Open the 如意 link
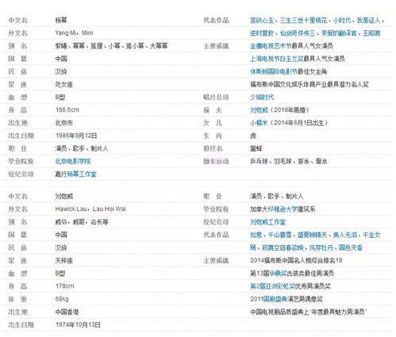396x337 pixels. click(256, 235)
